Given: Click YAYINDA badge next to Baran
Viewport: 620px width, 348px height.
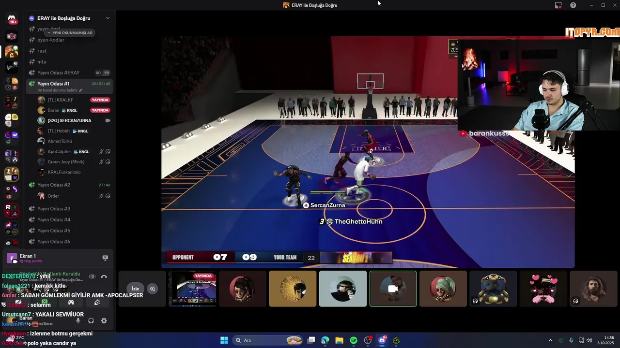Looking at the screenshot, I should [x=100, y=110].
